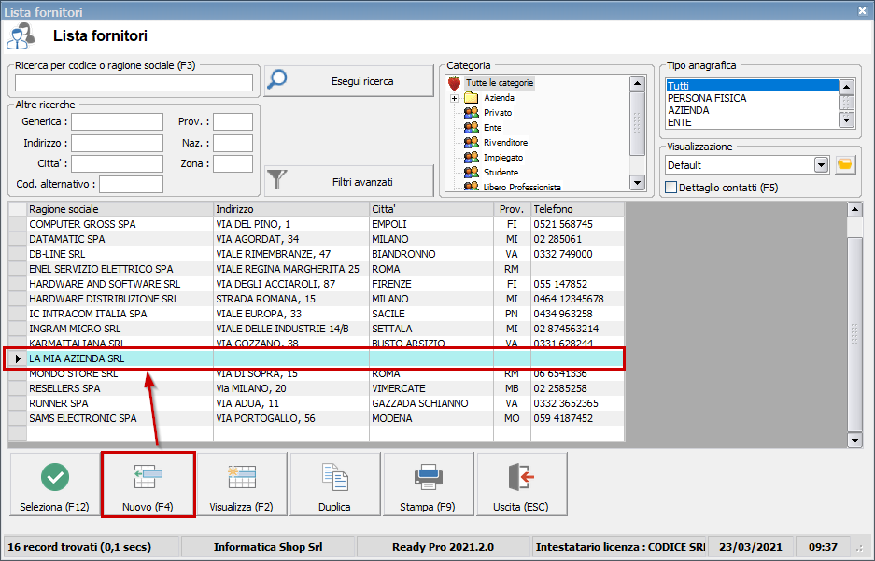Select the RESELLERS SPA row
Screen dimensions: 875x561
pyautogui.click(x=317, y=388)
